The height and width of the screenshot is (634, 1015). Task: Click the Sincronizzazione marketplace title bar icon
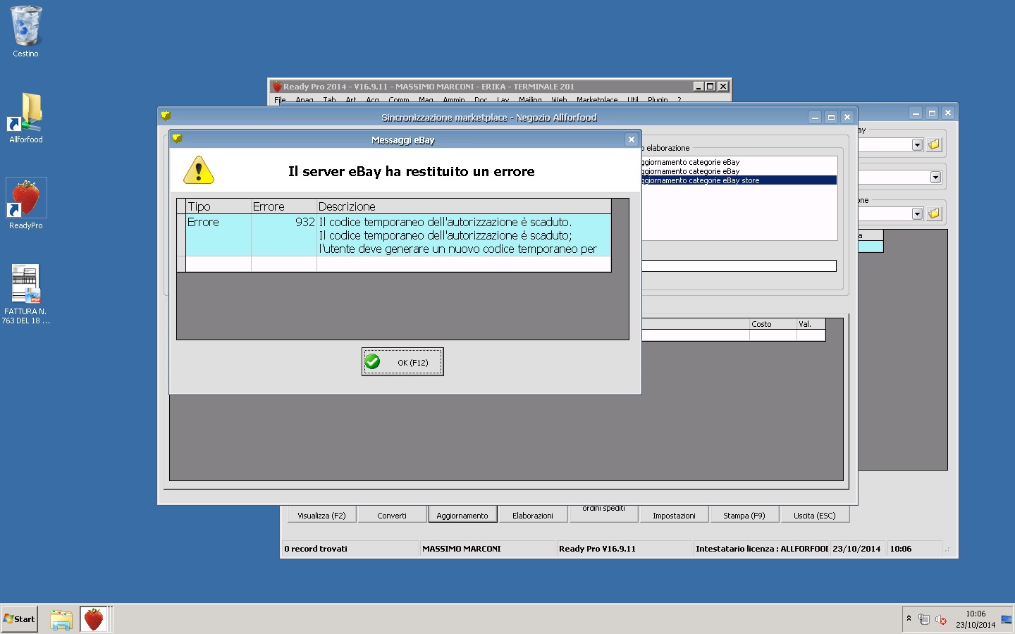point(166,116)
